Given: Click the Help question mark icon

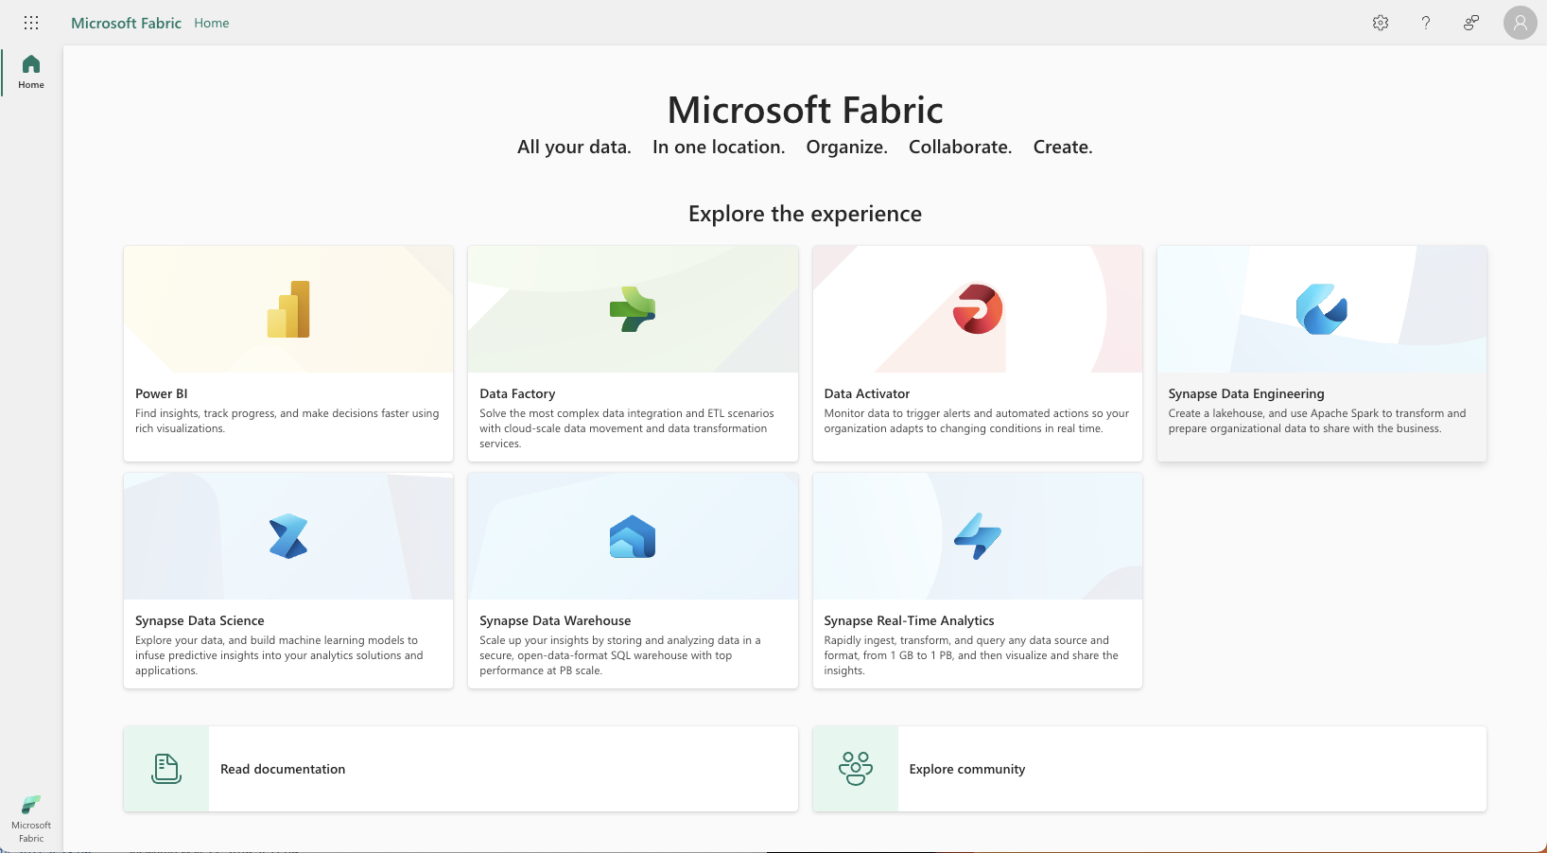Looking at the screenshot, I should 1426,23.
